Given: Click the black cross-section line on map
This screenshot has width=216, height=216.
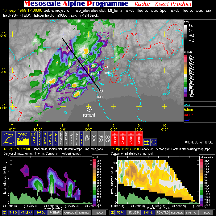Looking at the screenshot, I should point(81,64).
